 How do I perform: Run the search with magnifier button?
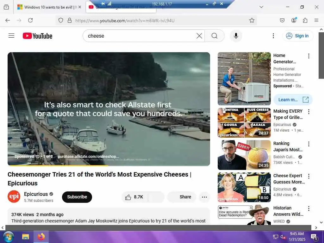pos(215,36)
